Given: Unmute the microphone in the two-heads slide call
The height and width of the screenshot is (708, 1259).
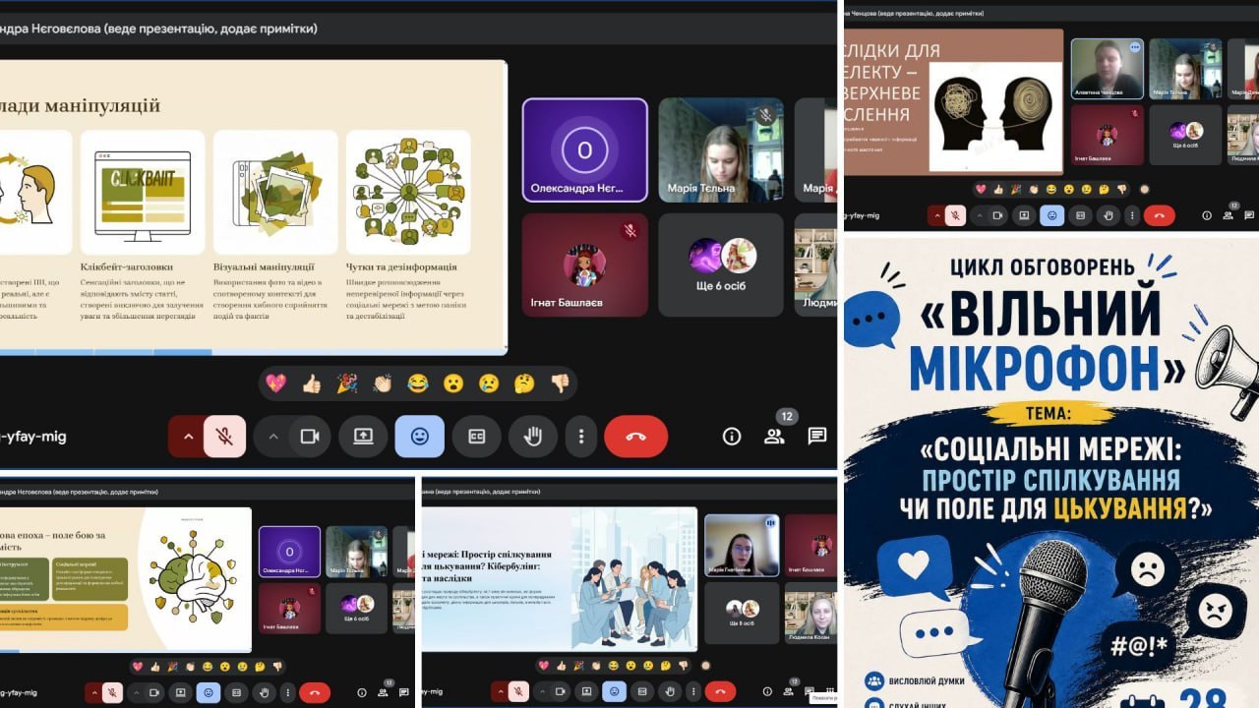Looking at the screenshot, I should 955,215.
